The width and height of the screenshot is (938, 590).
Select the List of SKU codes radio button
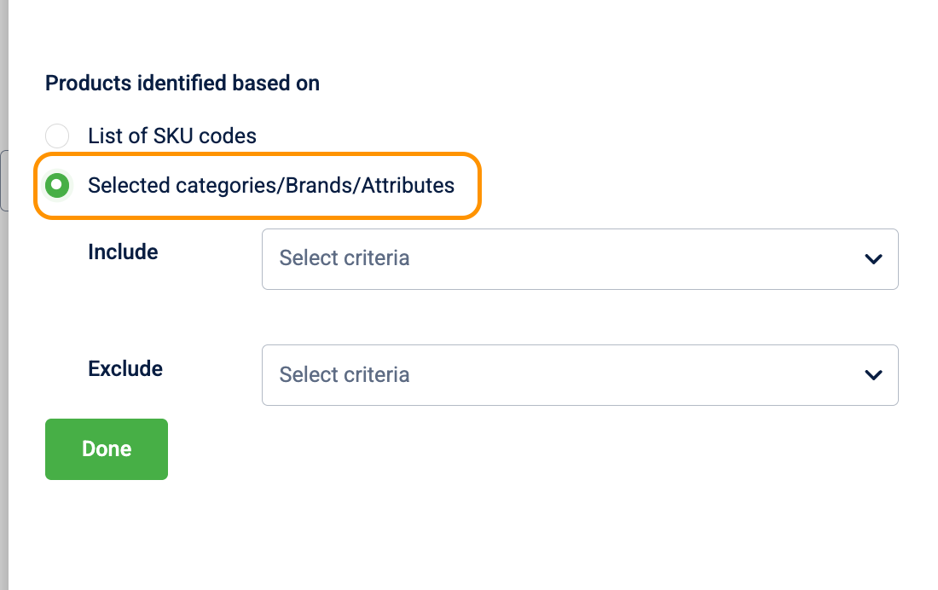[x=57, y=136]
